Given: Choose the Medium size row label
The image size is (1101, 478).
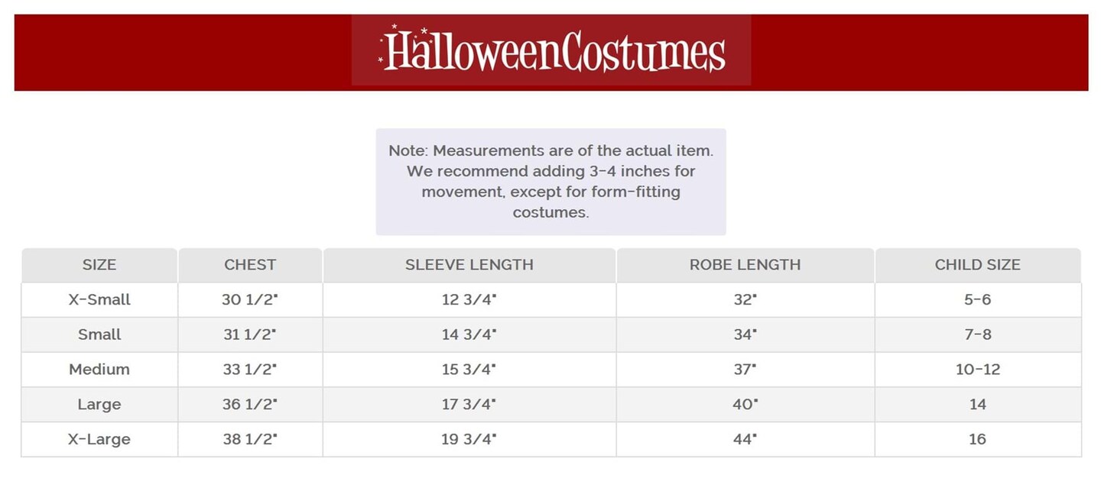Looking at the screenshot, I should 99,370.
